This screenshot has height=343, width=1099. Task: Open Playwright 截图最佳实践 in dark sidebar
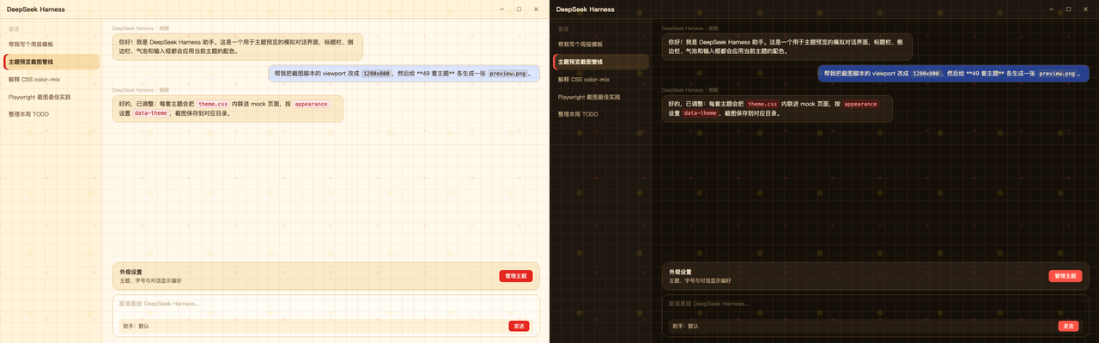point(601,97)
